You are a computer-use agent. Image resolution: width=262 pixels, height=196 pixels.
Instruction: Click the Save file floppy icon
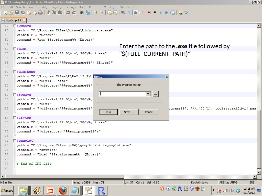(17, 13)
